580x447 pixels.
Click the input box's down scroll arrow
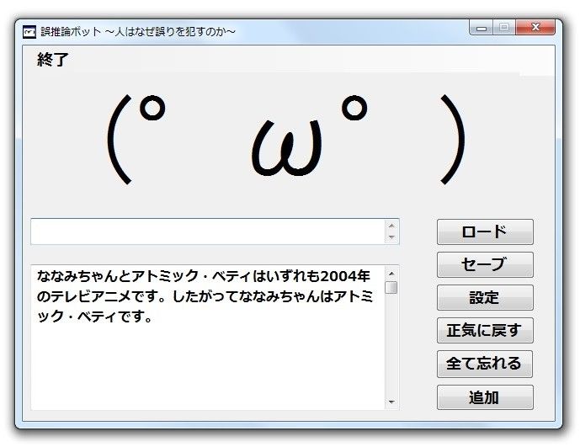click(x=391, y=237)
